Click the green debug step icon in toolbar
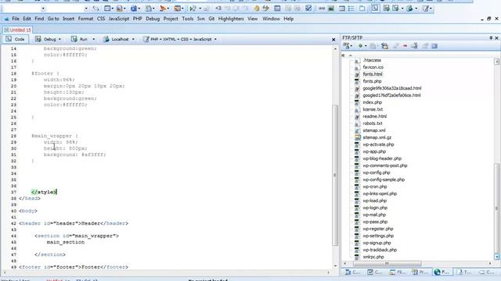501x281 pixels. point(193,9)
